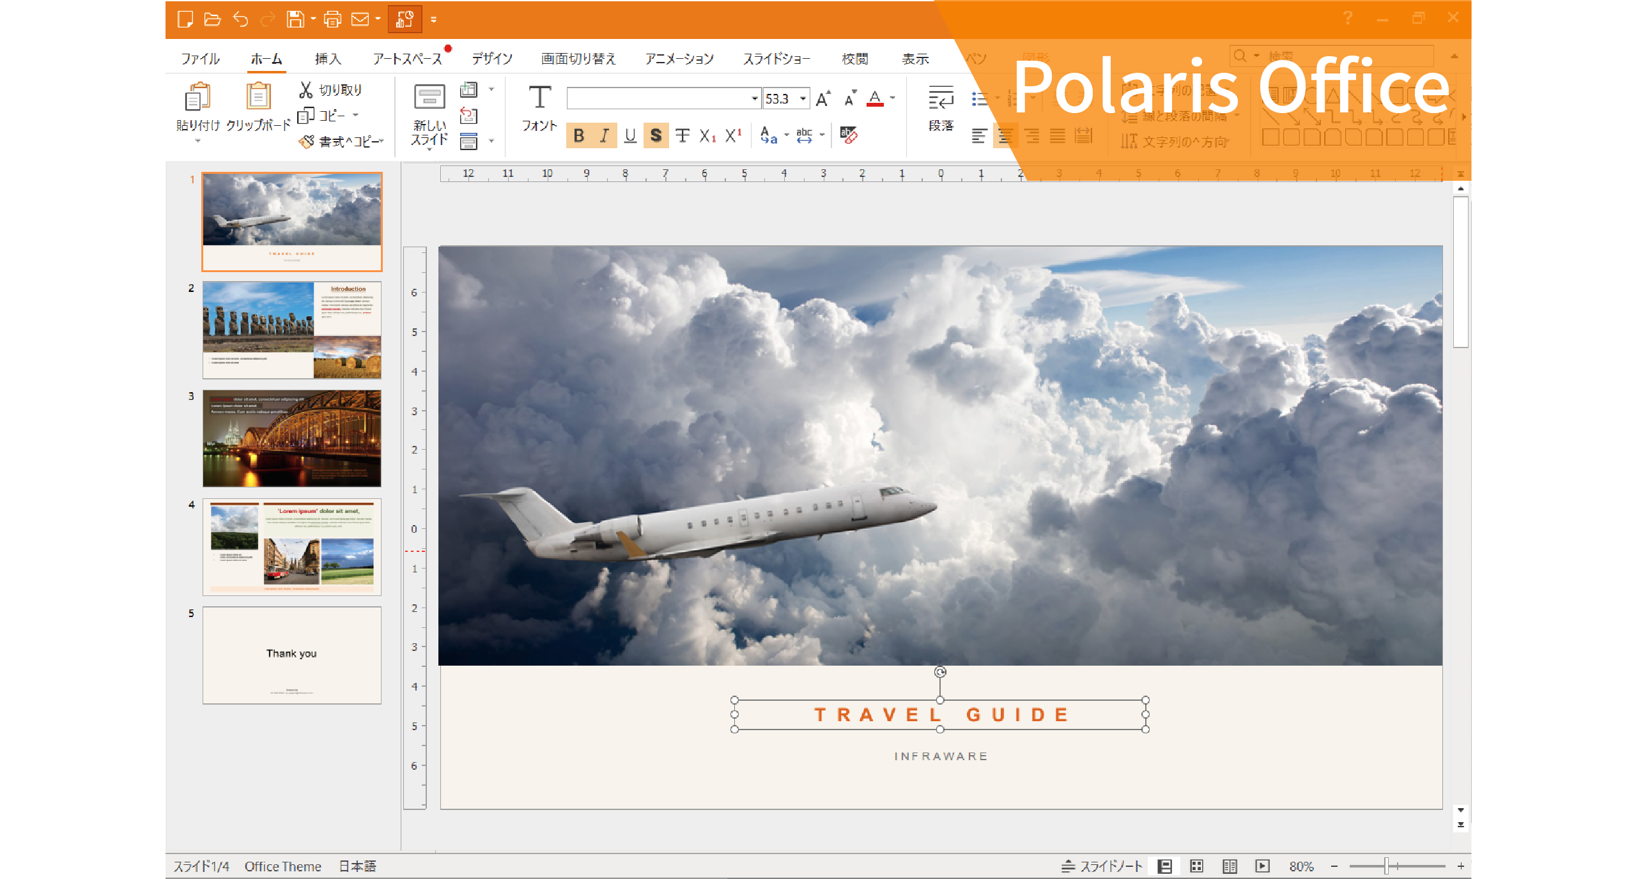
Task: Click the Undo icon in quick access toolbar
Action: [x=240, y=19]
